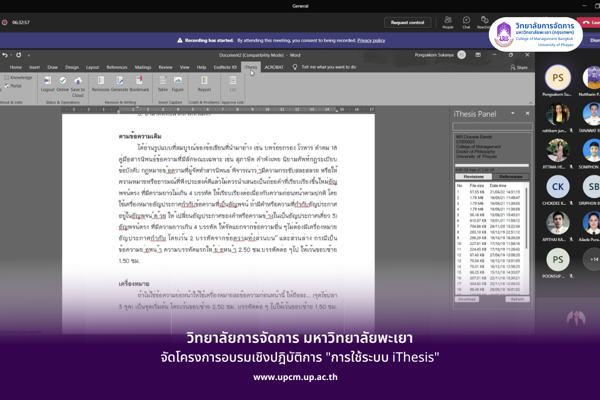Tick the Knowledge checkbox in the ribbon
The image size is (600, 400).
[x=7, y=77]
